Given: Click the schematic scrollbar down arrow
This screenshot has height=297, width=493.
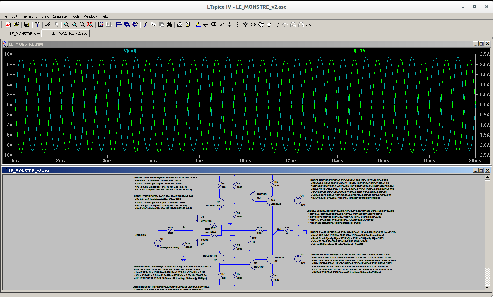Looking at the screenshot, I should 488,288.
